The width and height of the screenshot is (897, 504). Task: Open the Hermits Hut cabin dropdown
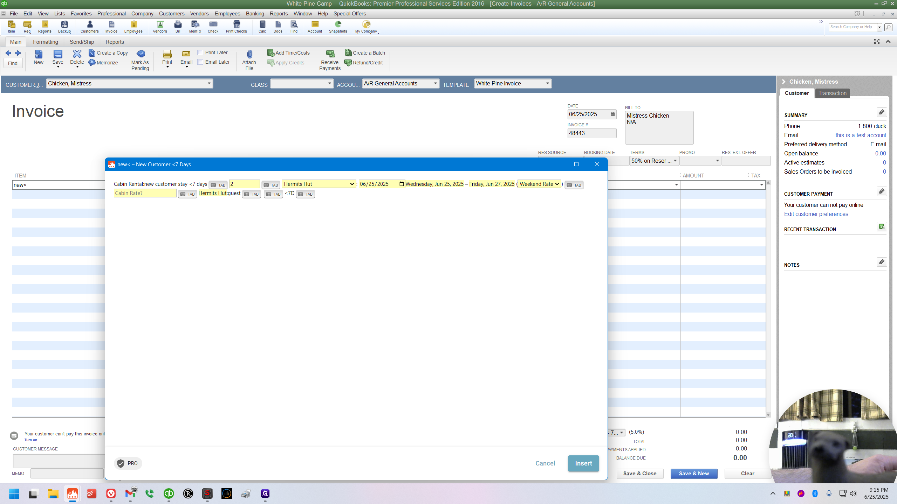click(x=319, y=184)
